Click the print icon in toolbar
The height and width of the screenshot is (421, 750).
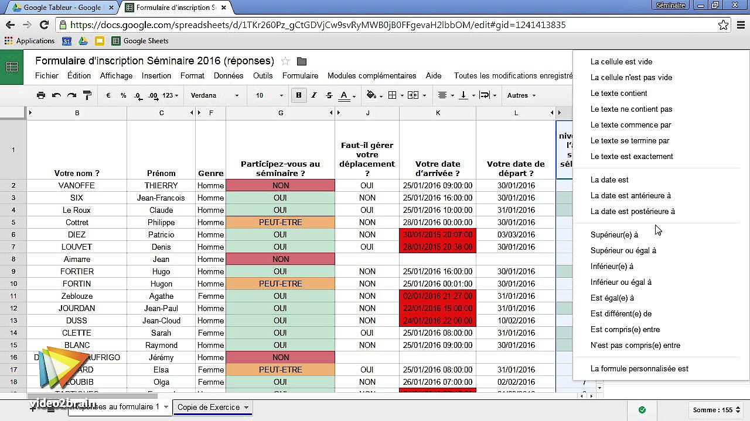(40, 95)
